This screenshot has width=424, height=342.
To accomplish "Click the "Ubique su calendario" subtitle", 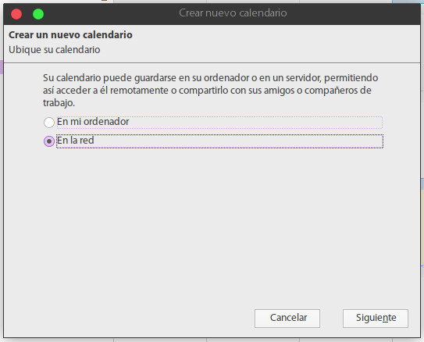I will [55, 50].
